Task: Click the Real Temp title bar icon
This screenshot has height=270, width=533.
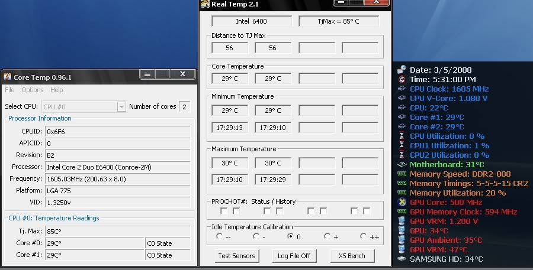Action: tap(205, 4)
